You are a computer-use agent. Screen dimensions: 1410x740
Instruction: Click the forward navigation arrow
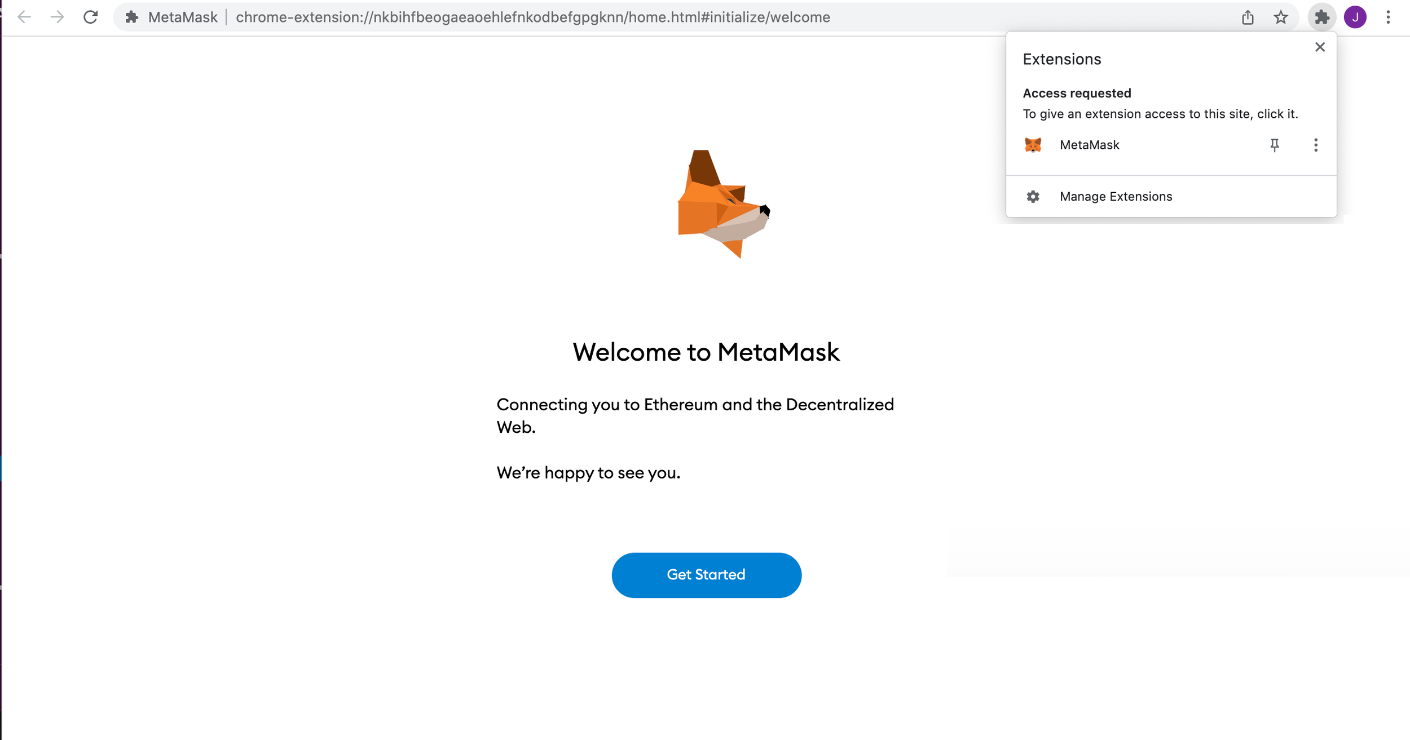(56, 17)
